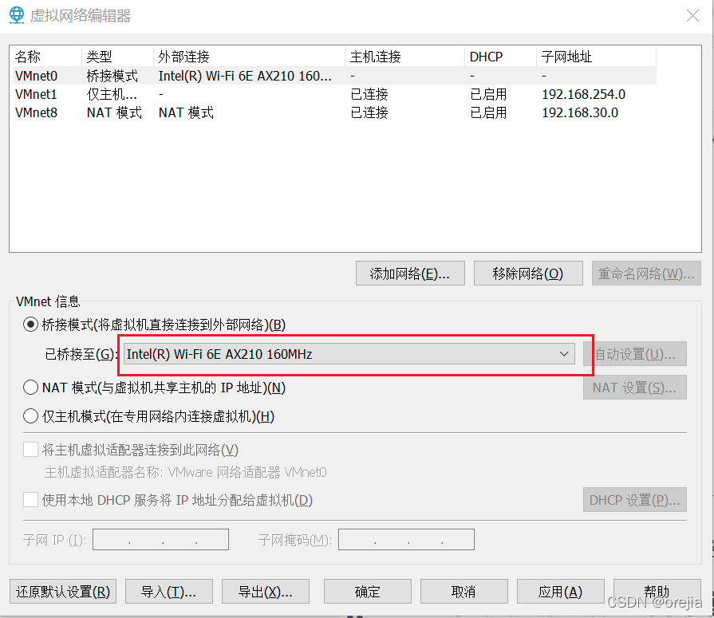Click NAT 模式 type cell of VMnet8
Viewport: 714px width, 618px height.
[x=114, y=112]
